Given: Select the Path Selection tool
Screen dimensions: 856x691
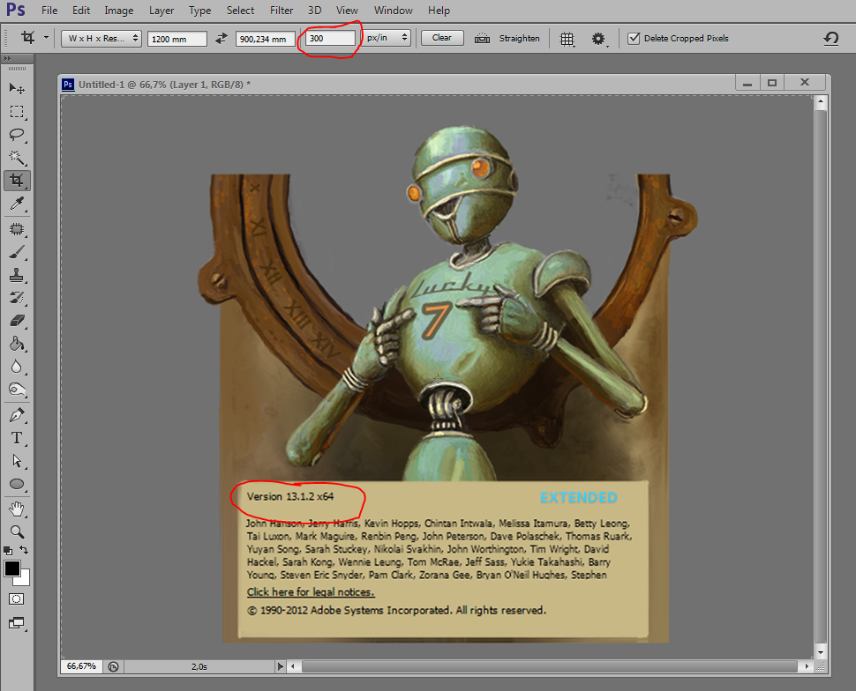Looking at the screenshot, I should click(x=17, y=461).
